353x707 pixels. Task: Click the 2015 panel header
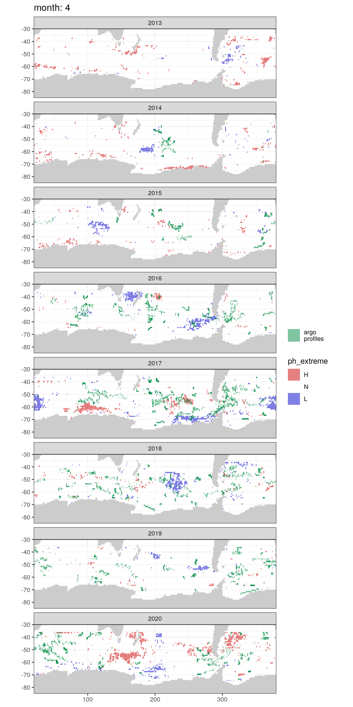[x=155, y=193]
